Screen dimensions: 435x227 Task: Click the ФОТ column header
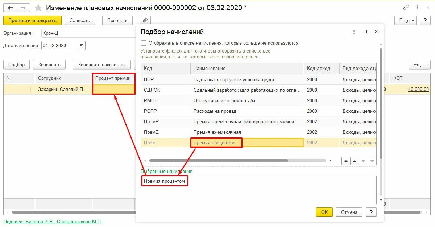[410, 78]
